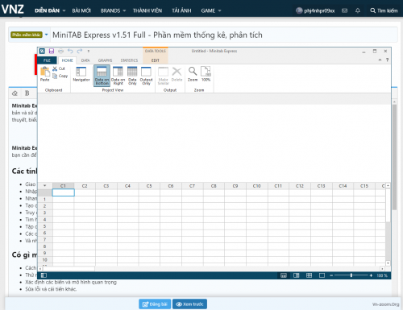Image resolution: width=403 pixels, height=310 pixels.
Task: Undo last action in Minitab
Action: (x=70, y=51)
